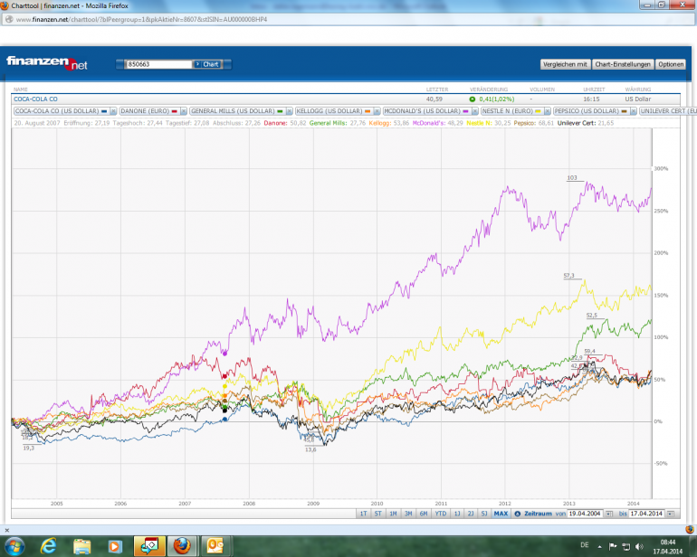Launch Internet Explorer from taskbar
This screenshot has width=697, height=557.
[x=48, y=546]
